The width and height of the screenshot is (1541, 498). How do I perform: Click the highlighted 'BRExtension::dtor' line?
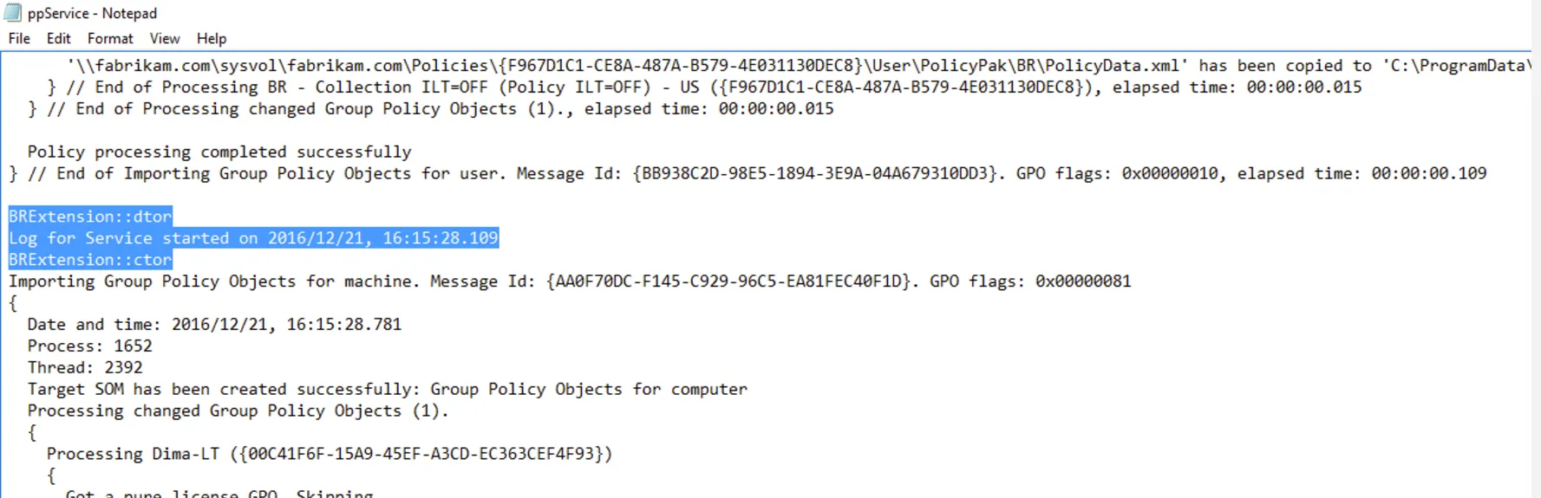tap(90, 217)
